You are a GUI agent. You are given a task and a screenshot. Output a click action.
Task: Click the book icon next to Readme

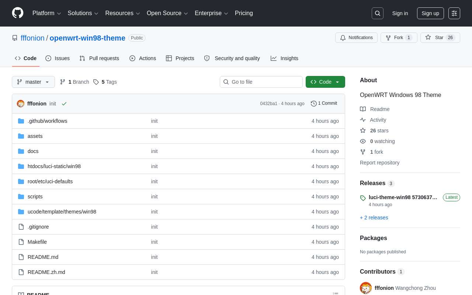[x=363, y=109]
